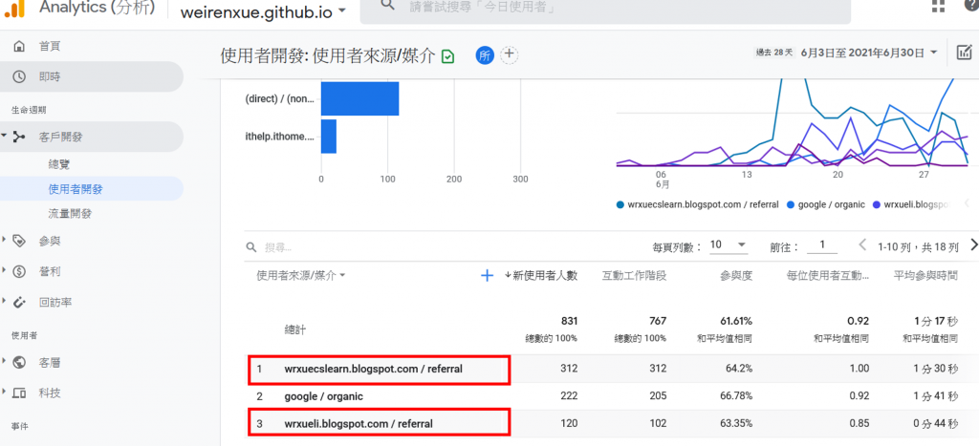Click the 66.78% engagement rate cell

click(735, 396)
